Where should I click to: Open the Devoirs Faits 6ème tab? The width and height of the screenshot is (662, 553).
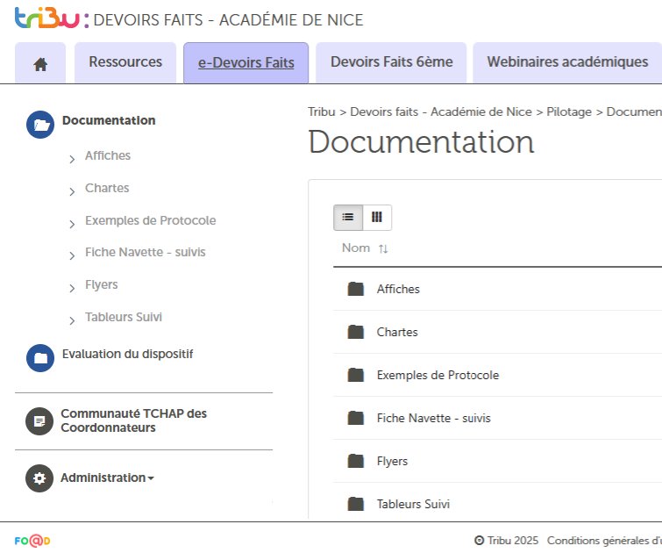pos(391,62)
